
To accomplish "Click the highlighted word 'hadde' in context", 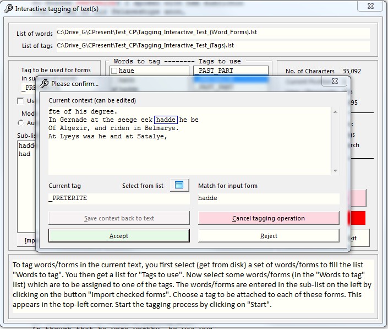I will (x=166, y=120).
